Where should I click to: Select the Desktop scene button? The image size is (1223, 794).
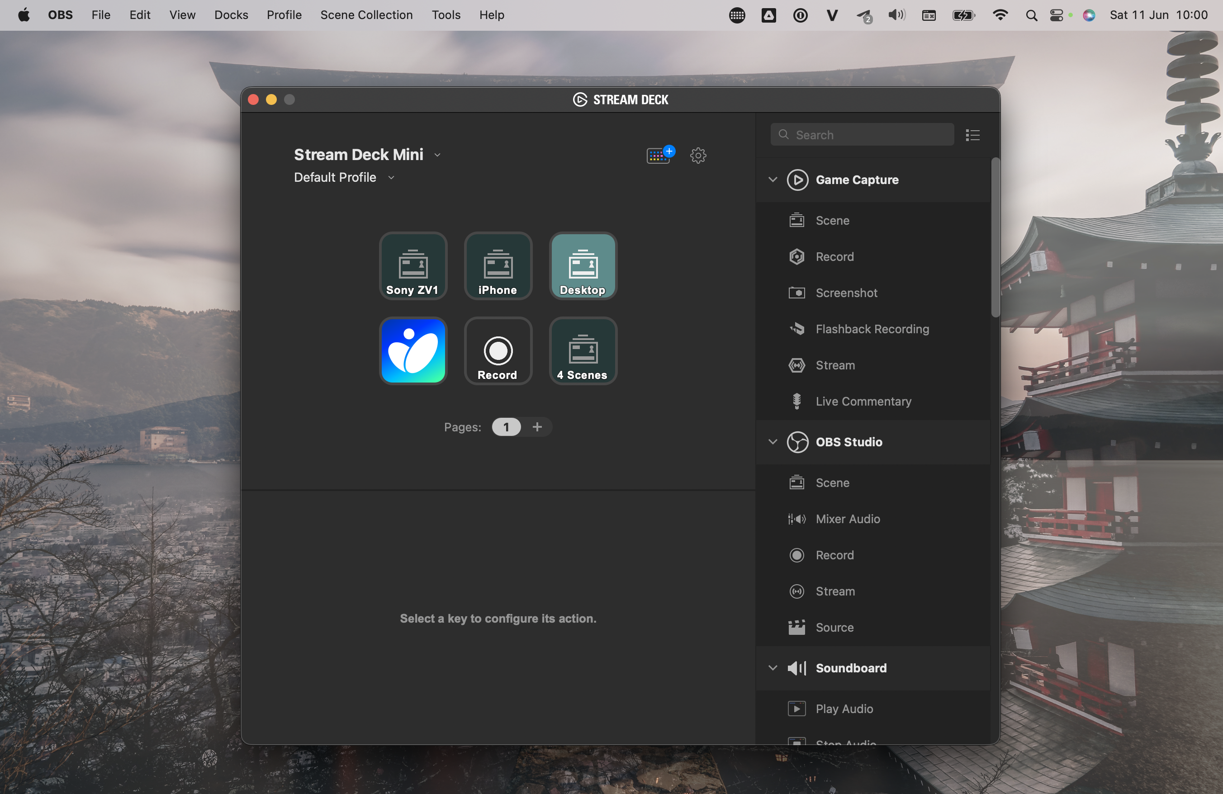point(582,265)
